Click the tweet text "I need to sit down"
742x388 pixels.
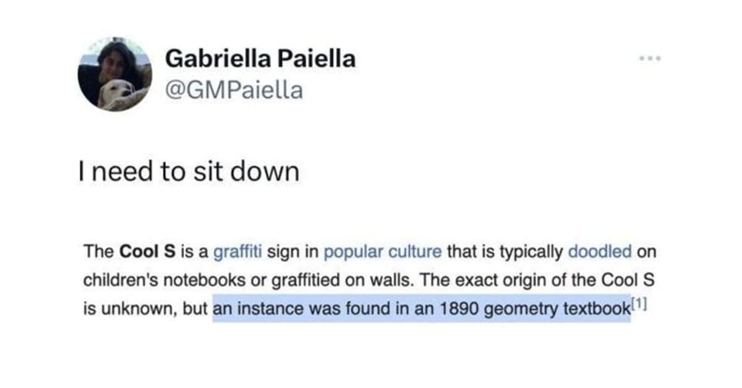(190, 172)
